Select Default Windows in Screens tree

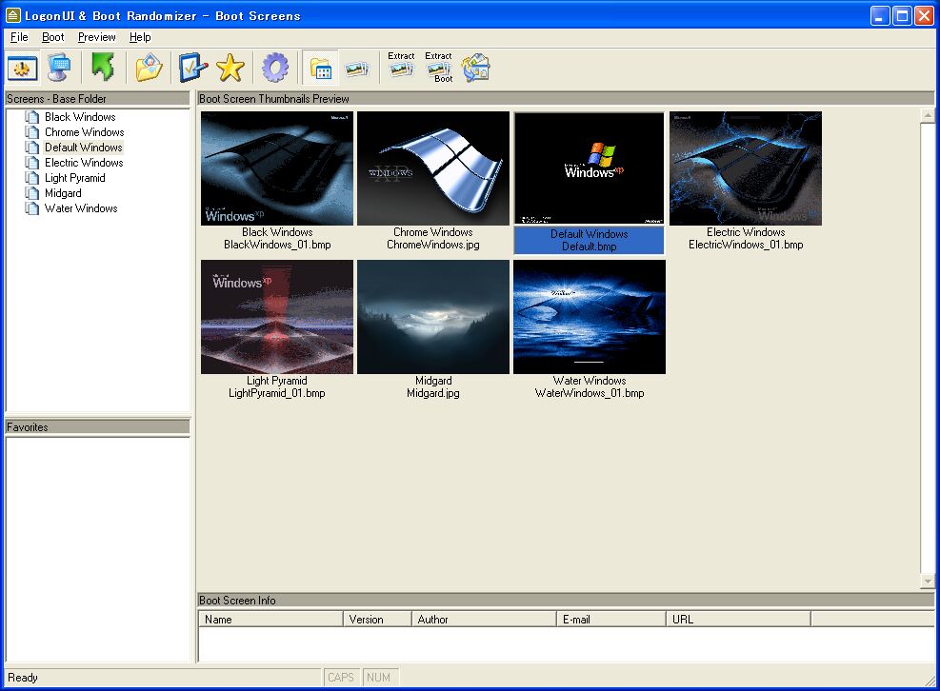[83, 148]
